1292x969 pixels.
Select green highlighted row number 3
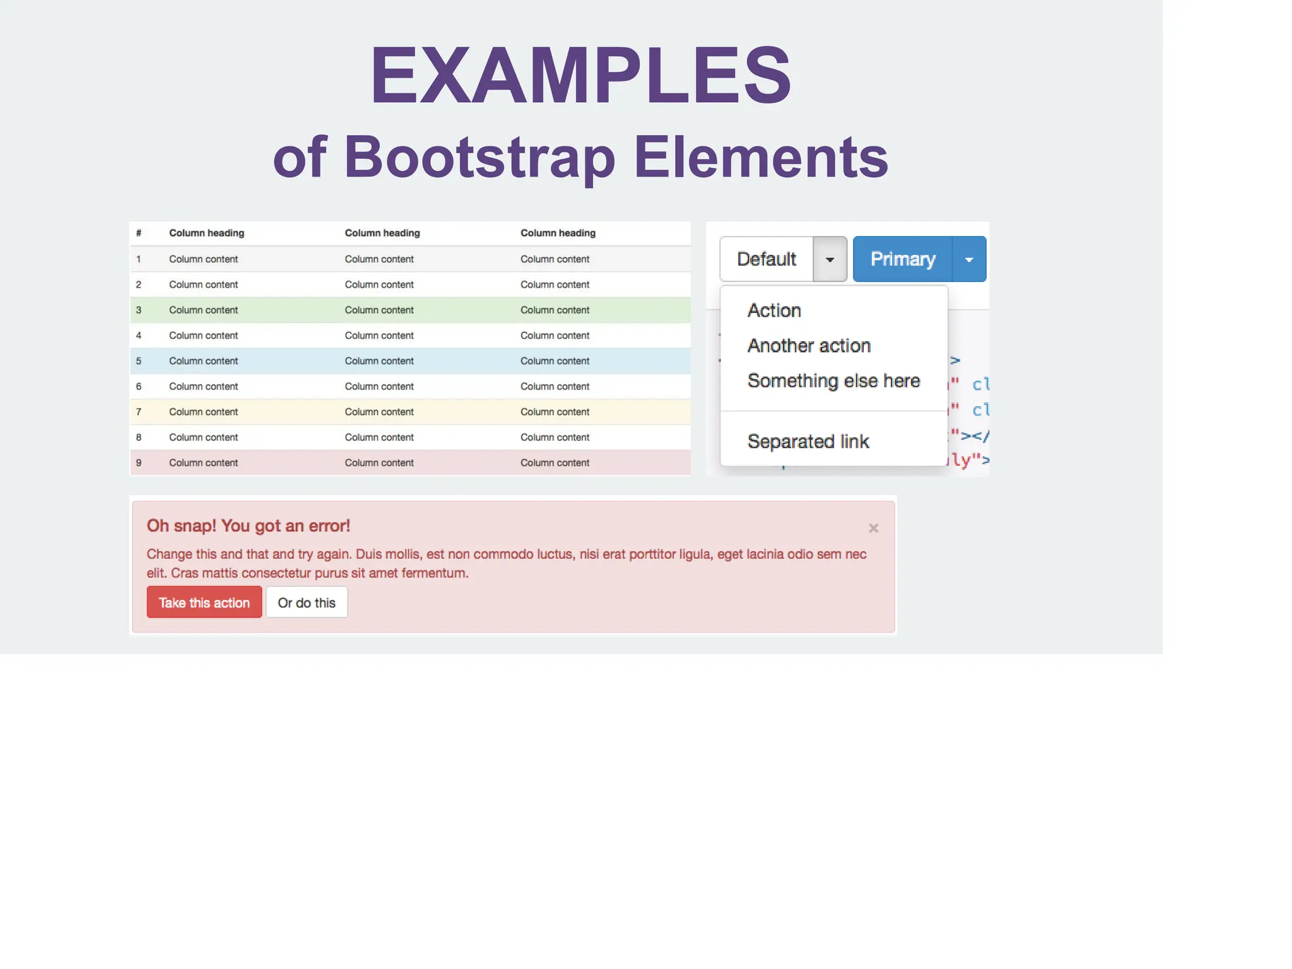click(x=410, y=310)
